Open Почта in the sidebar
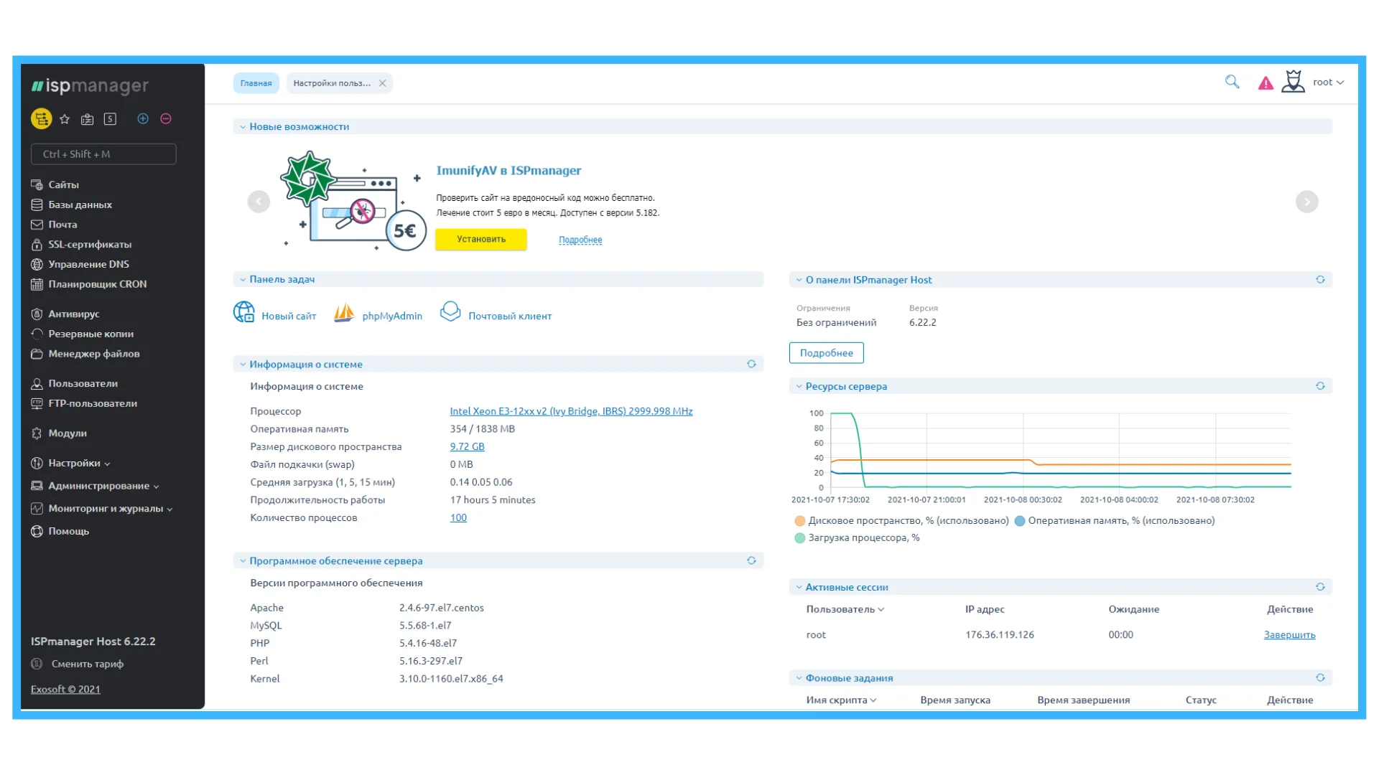Viewport: 1379px width, 775px height. pos(54,225)
